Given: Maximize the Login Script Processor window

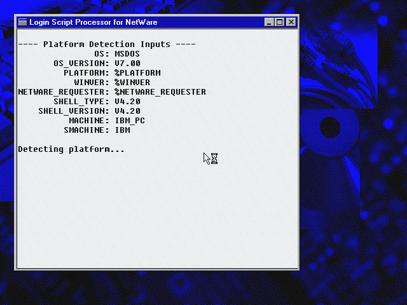Looking at the screenshot, I should [280, 22].
